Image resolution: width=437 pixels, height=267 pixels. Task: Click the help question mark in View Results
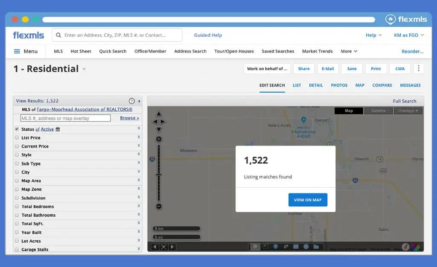point(132,101)
